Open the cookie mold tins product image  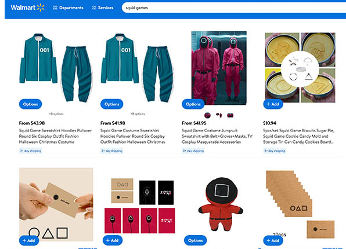coord(300,68)
